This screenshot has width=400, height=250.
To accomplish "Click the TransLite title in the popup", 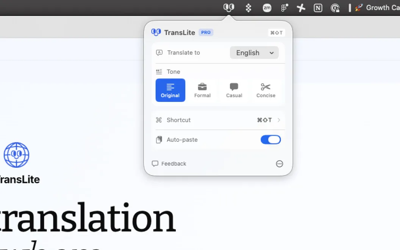I will [180, 33].
